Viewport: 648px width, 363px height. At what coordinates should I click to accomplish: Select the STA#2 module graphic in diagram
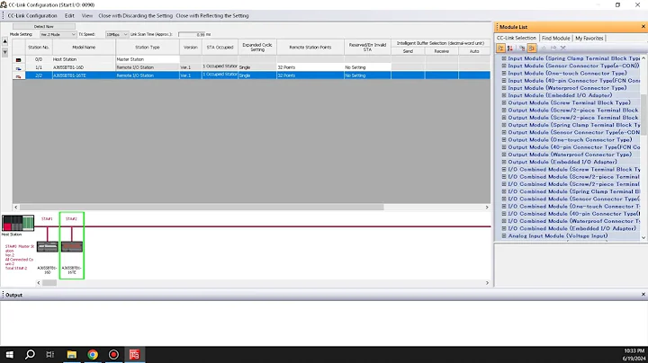(x=72, y=247)
